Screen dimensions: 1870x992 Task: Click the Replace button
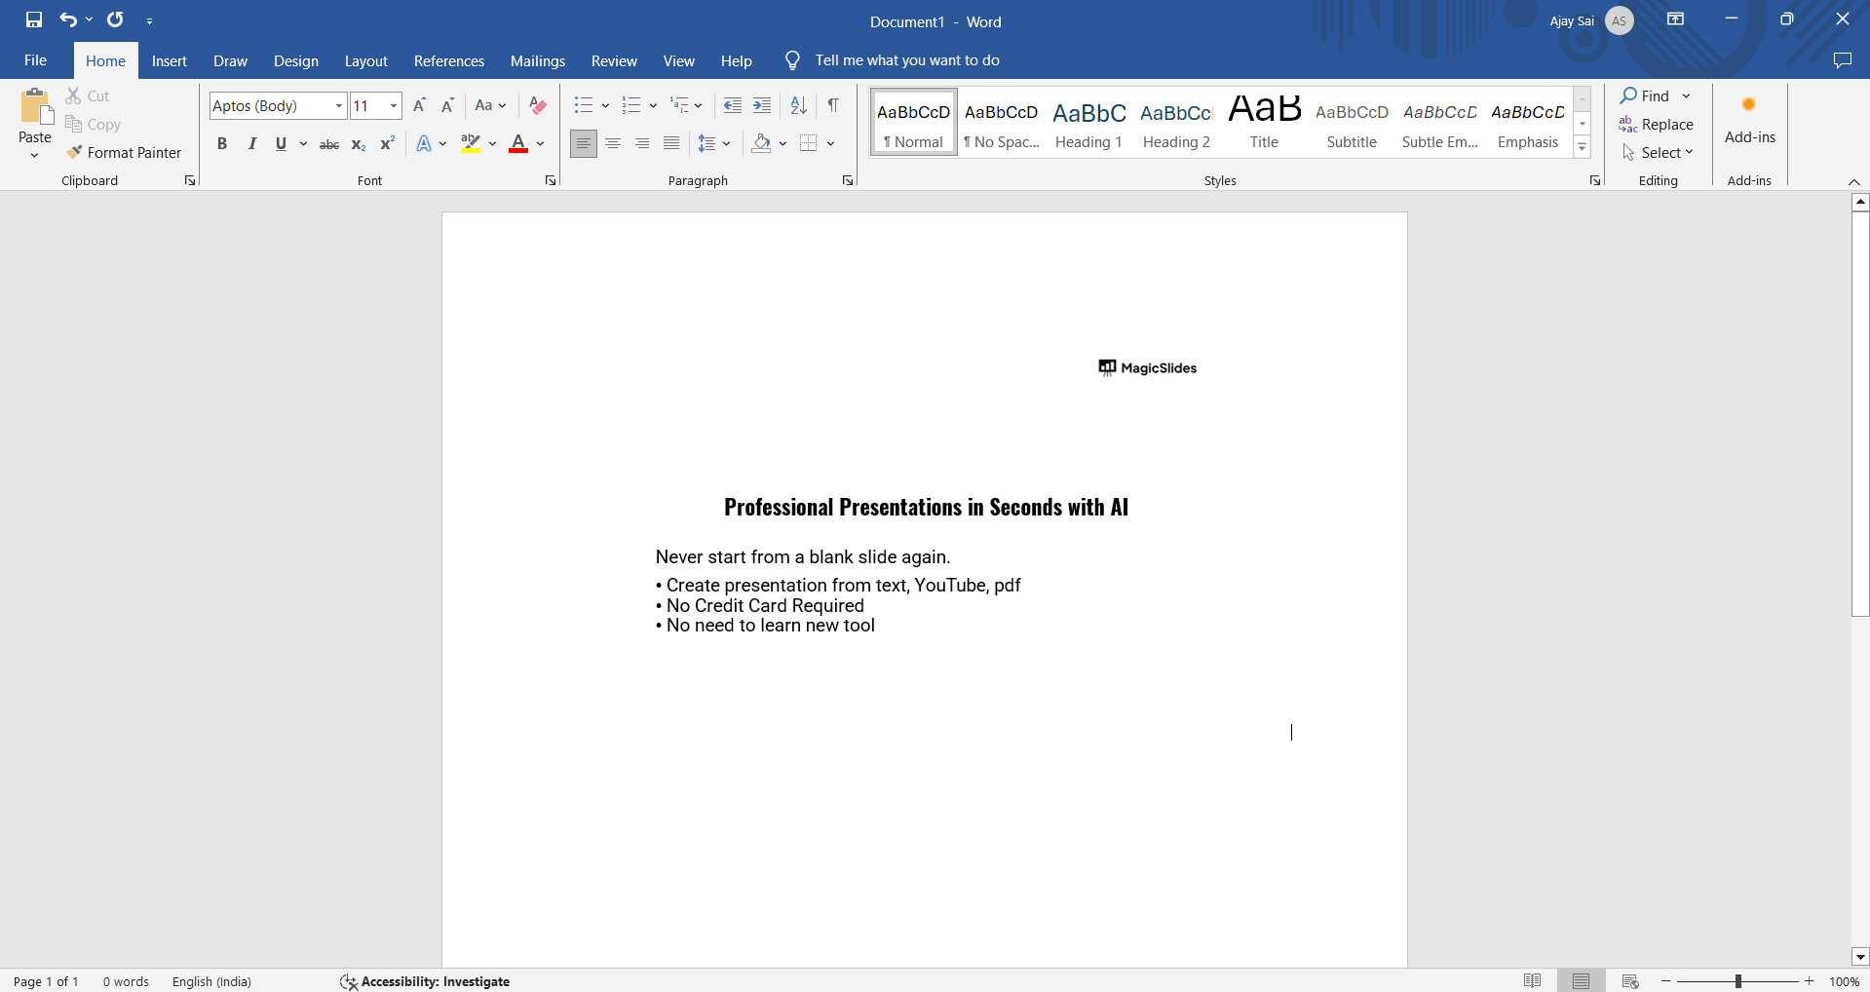(1657, 124)
